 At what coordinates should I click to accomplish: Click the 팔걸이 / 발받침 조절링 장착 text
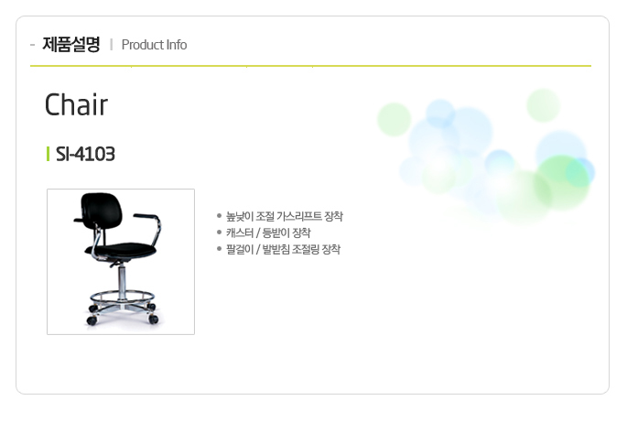point(283,249)
